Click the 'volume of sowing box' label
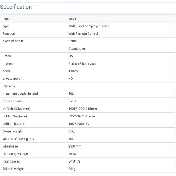The width and height of the screenshot is (176, 176). point(18,139)
